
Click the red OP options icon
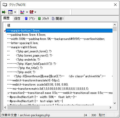(32, 12)
